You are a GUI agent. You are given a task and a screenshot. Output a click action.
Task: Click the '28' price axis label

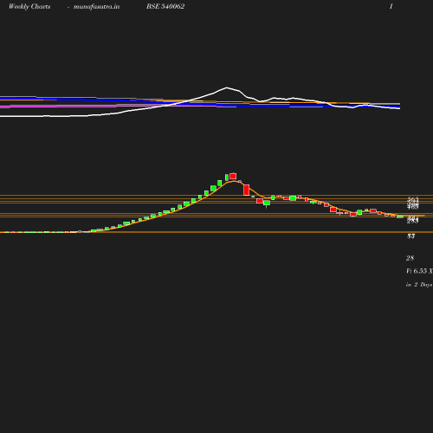410,258
